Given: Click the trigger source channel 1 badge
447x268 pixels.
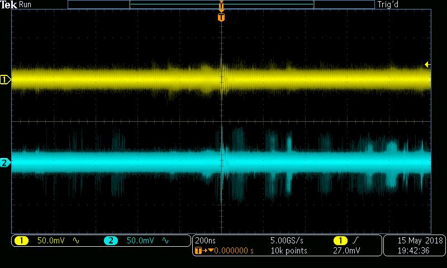Looking at the screenshot, I should point(340,241).
